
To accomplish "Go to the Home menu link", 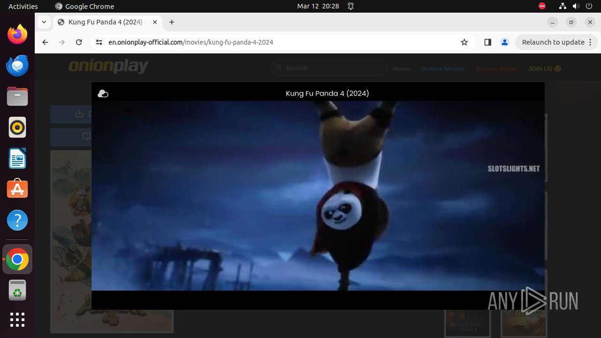I will [401, 69].
